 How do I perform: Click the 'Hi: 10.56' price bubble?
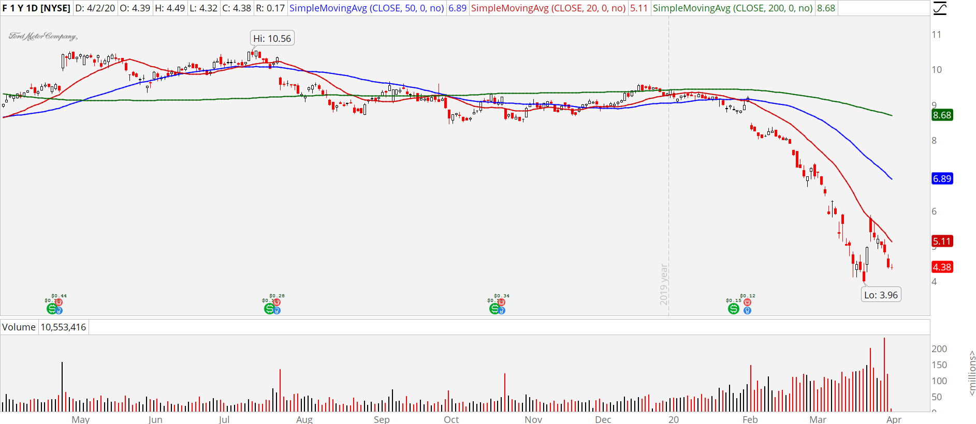[272, 38]
